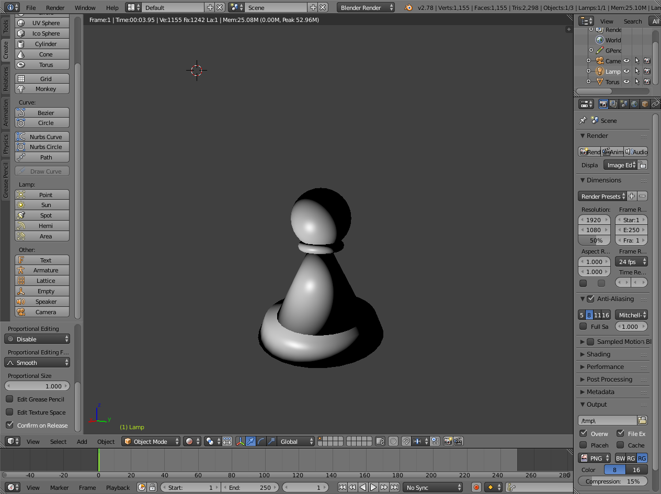Enable Edit Grease Pencil checkbox
661x494 pixels.
9,399
